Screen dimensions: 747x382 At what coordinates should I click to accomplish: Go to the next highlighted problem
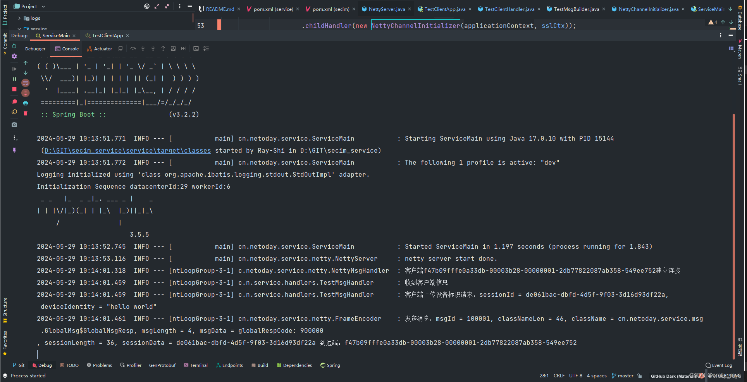point(731,22)
